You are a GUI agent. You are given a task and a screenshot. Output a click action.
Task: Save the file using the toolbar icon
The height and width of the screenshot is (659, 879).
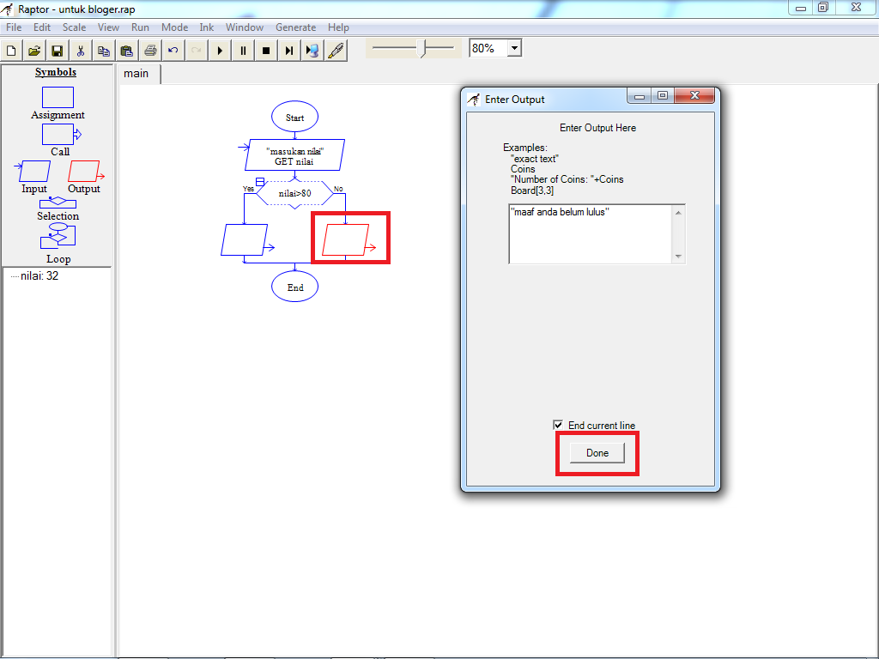(57, 50)
